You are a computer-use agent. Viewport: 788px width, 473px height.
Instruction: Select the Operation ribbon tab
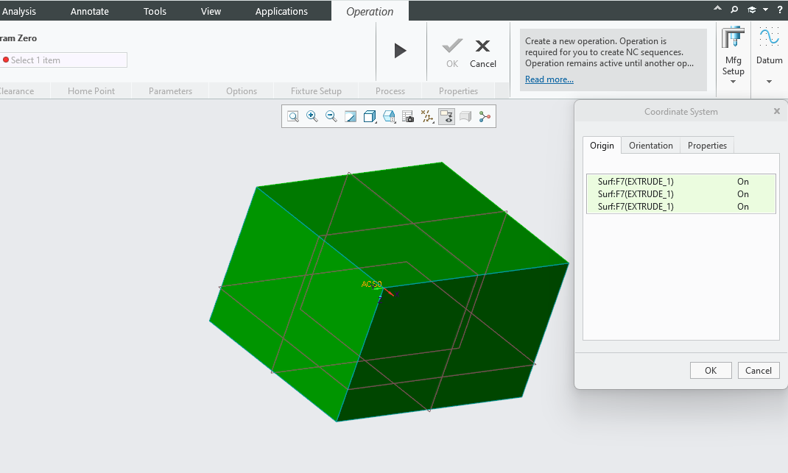point(370,12)
